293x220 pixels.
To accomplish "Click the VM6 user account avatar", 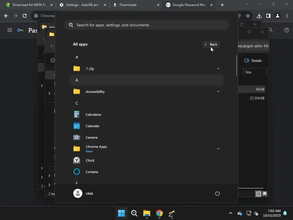I will coord(78,193).
